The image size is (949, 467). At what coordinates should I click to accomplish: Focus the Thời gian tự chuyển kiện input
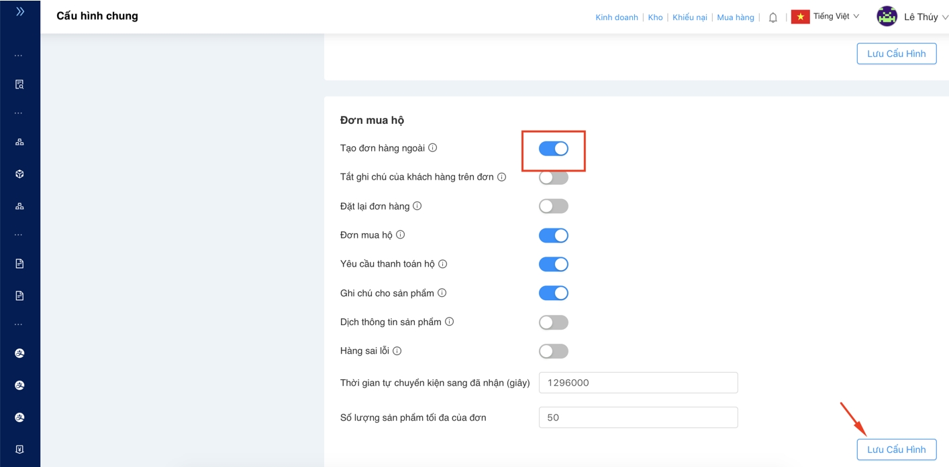(x=638, y=383)
